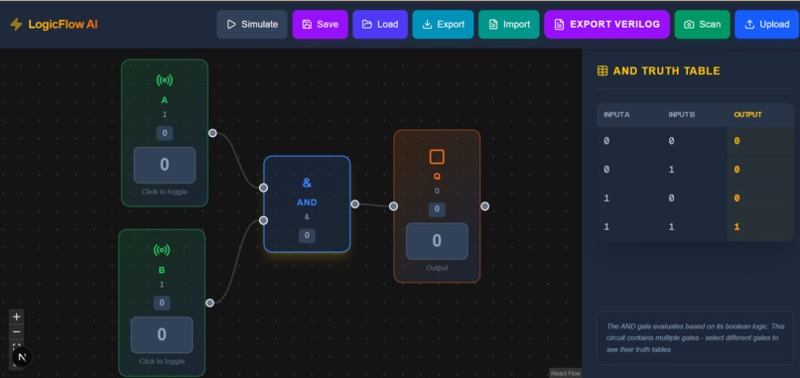Click the truth table grid icon
The height and width of the screenshot is (378, 800).
point(602,70)
